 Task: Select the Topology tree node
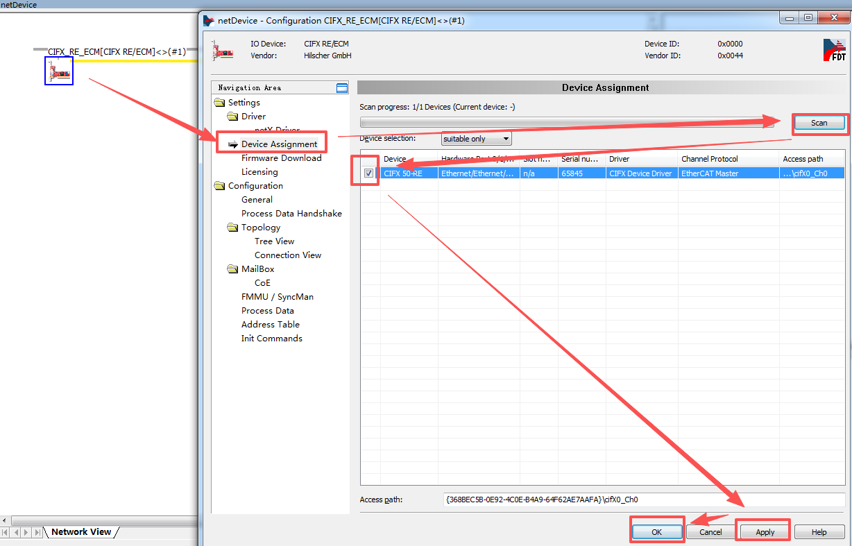pyautogui.click(x=261, y=228)
